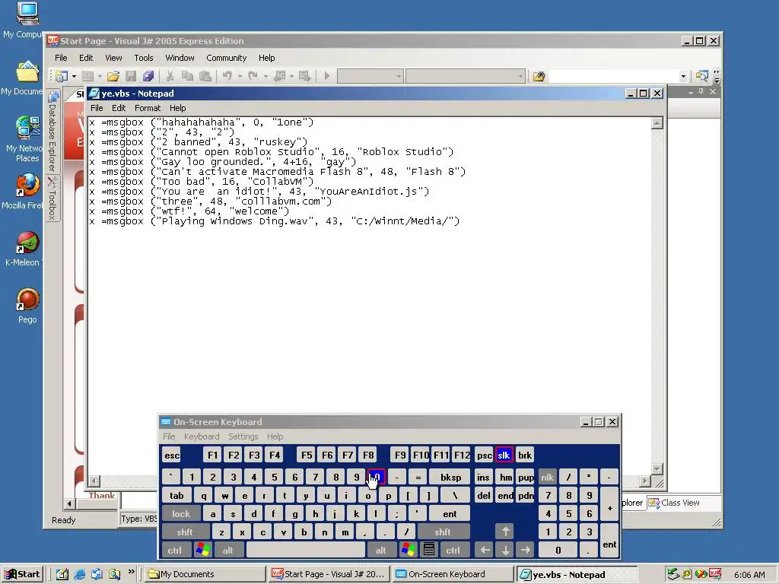779x584 pixels.
Task: Click 'bksp' key on On-Screen Keyboard
Action: pyautogui.click(x=450, y=478)
